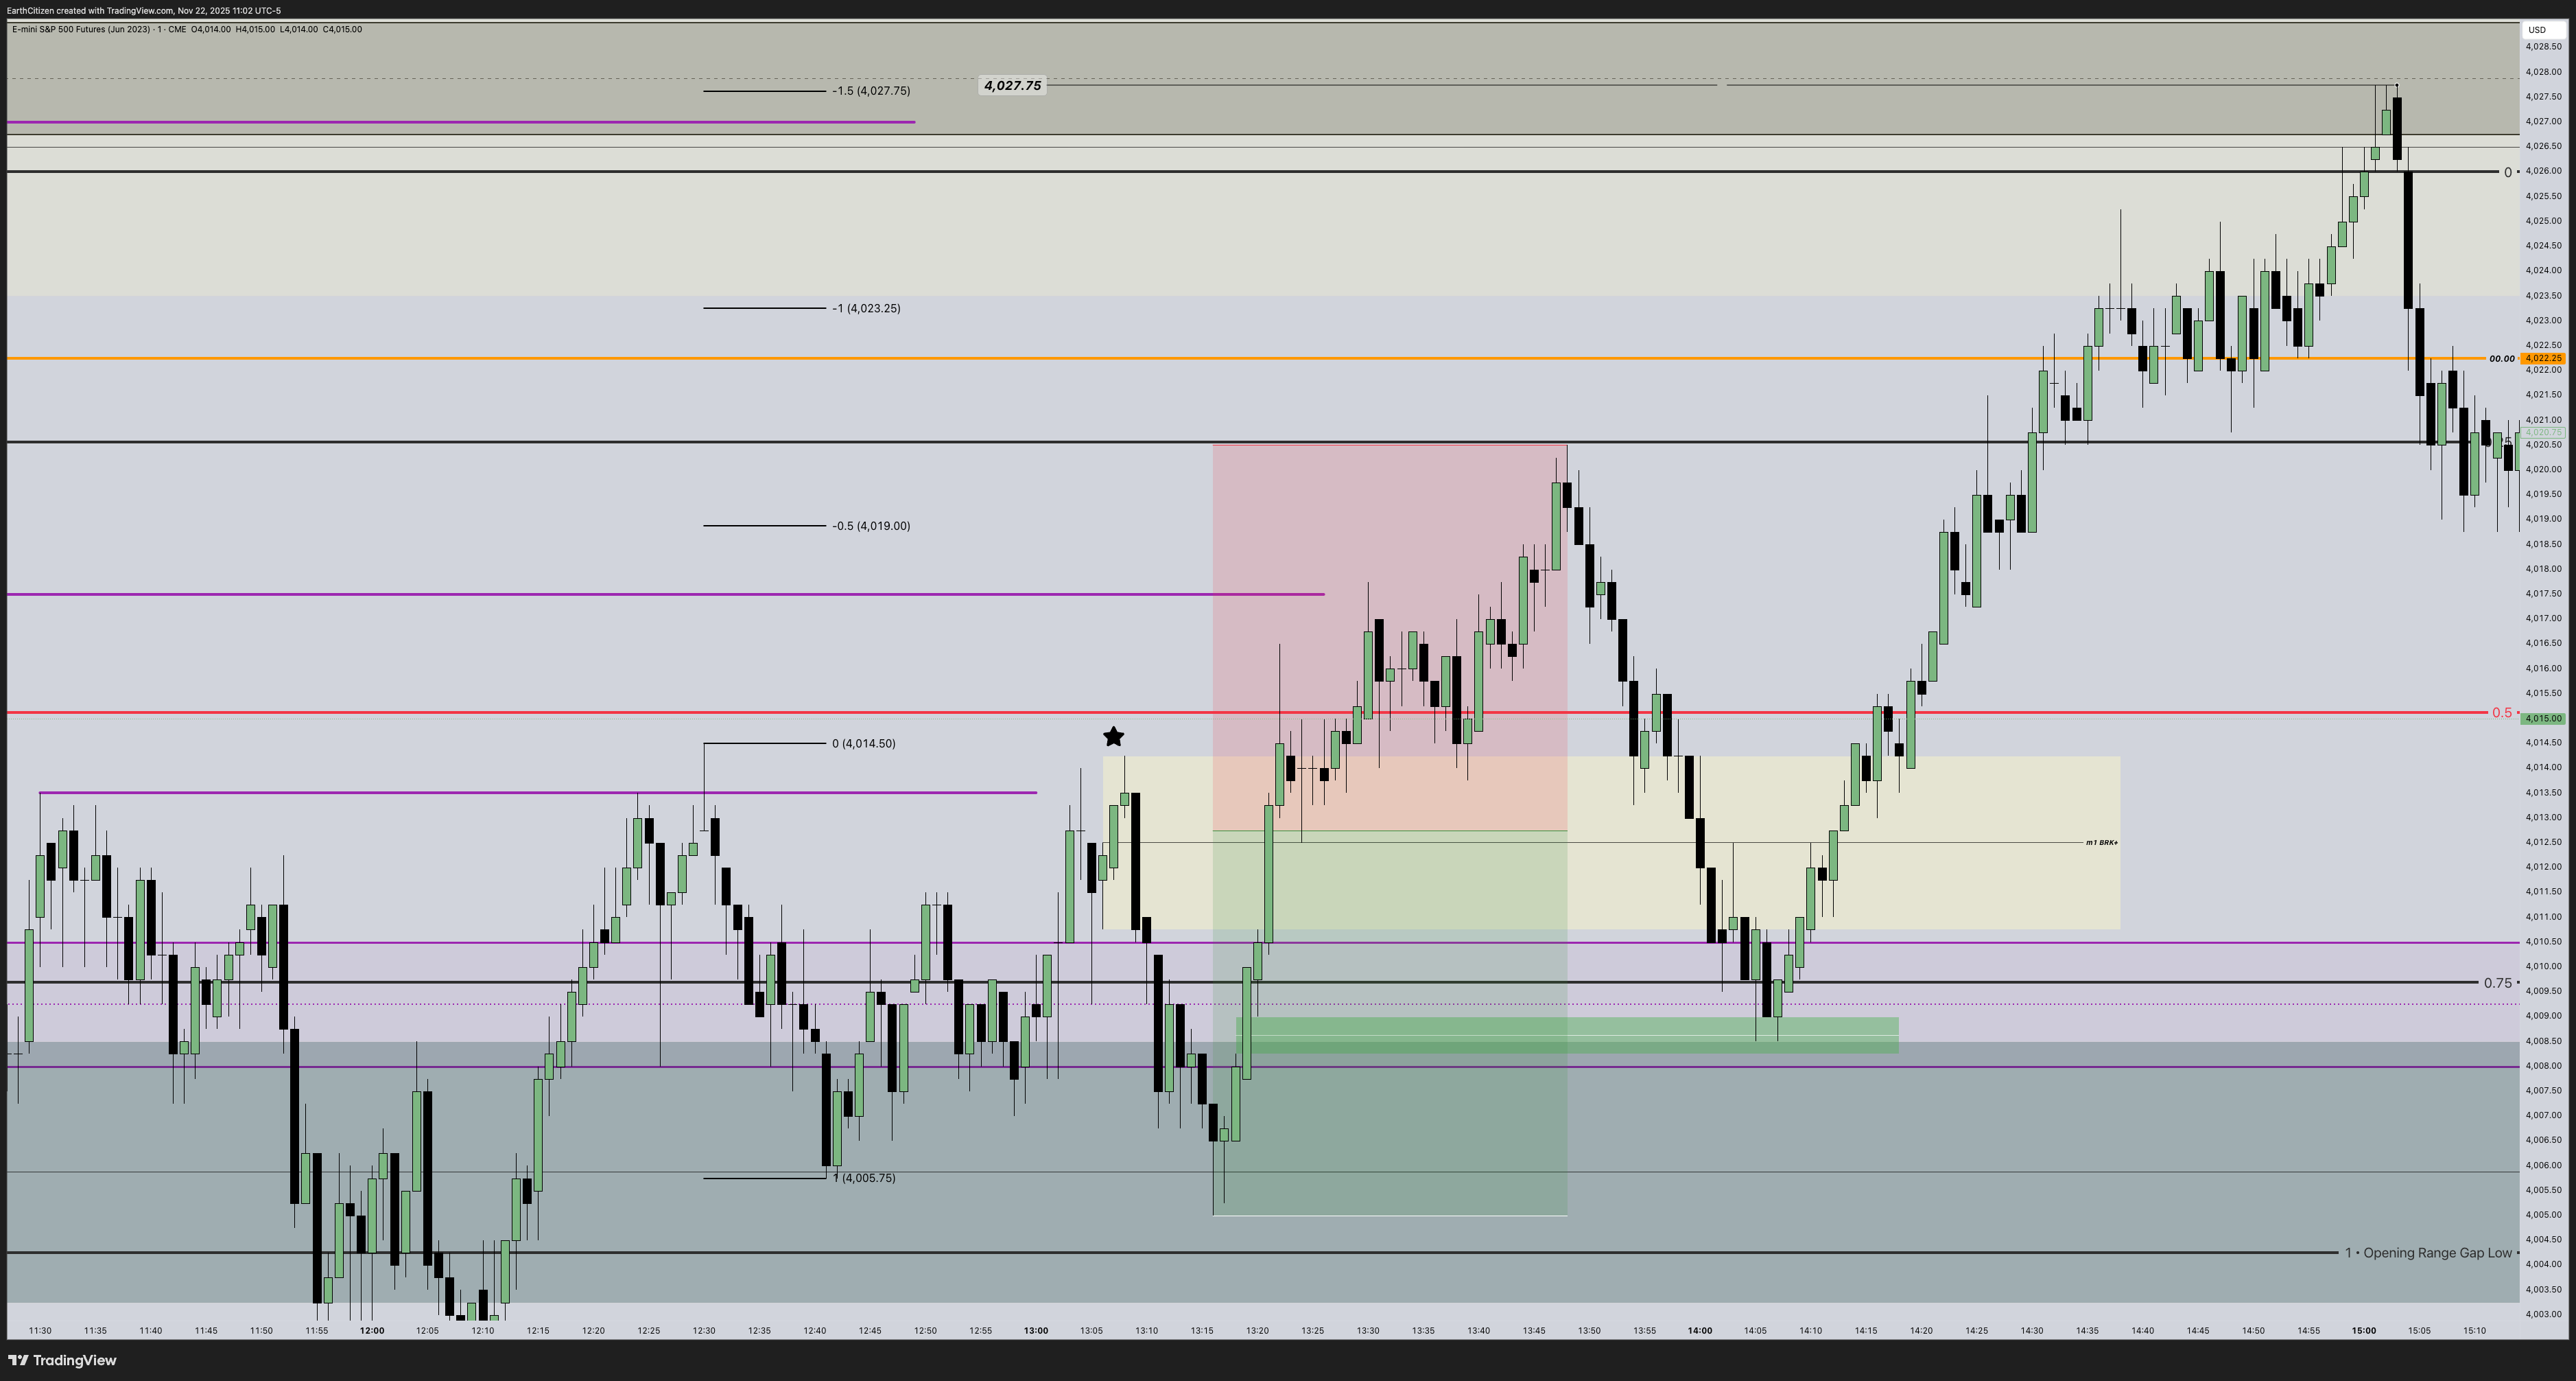Click the USD currency label on the price axis
Screen dimensions: 2576x1381
[2537, 30]
